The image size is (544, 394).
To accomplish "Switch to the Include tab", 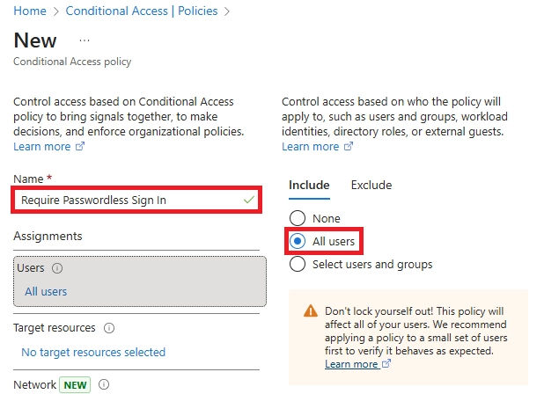I will point(309,185).
